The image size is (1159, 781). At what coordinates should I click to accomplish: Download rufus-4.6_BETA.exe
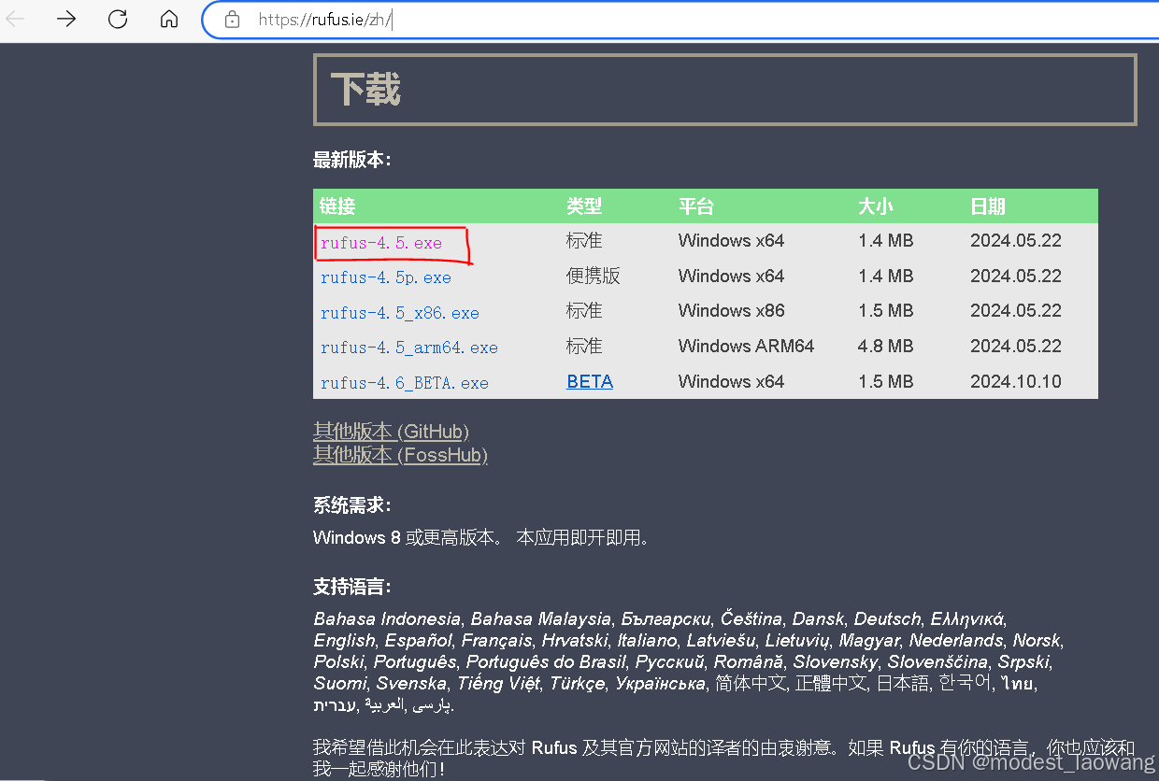tap(405, 383)
